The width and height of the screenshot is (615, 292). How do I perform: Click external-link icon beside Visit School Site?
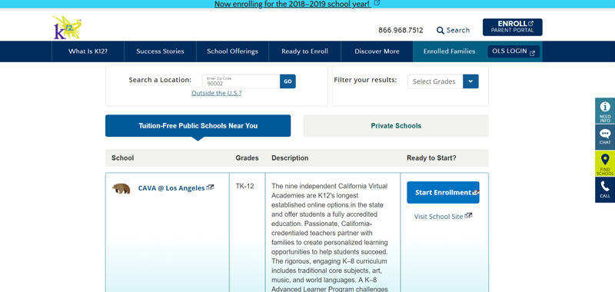pyautogui.click(x=468, y=216)
